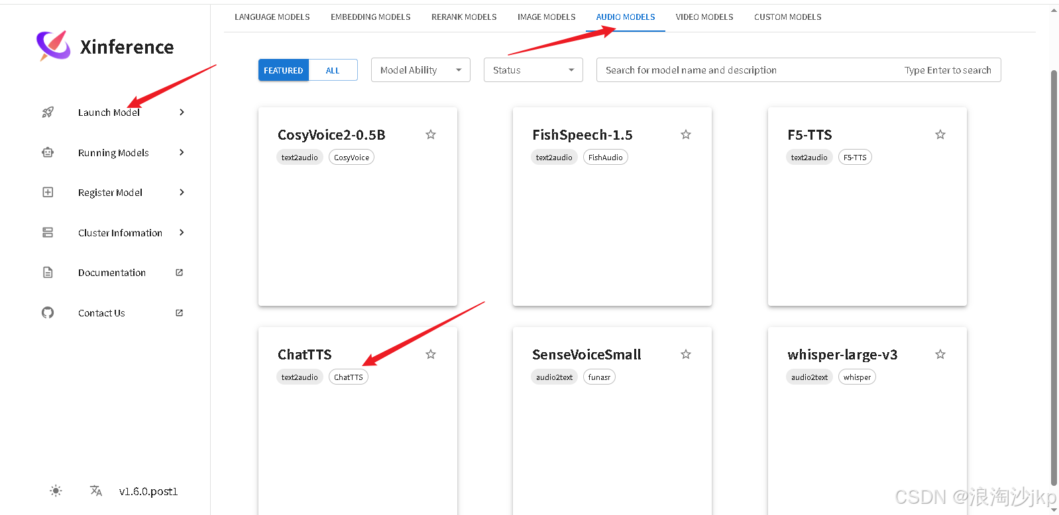Expand Launch Model chevron

click(x=182, y=112)
